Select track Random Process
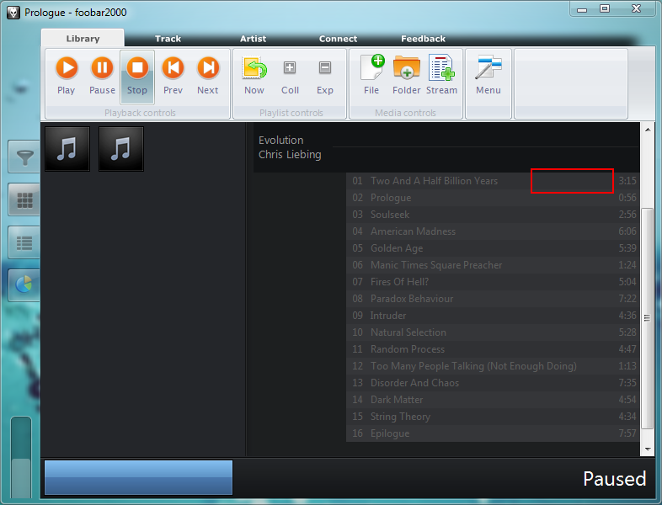662x505 pixels. (492, 349)
